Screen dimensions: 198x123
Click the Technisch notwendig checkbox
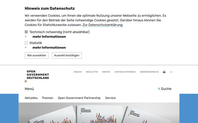26,32
